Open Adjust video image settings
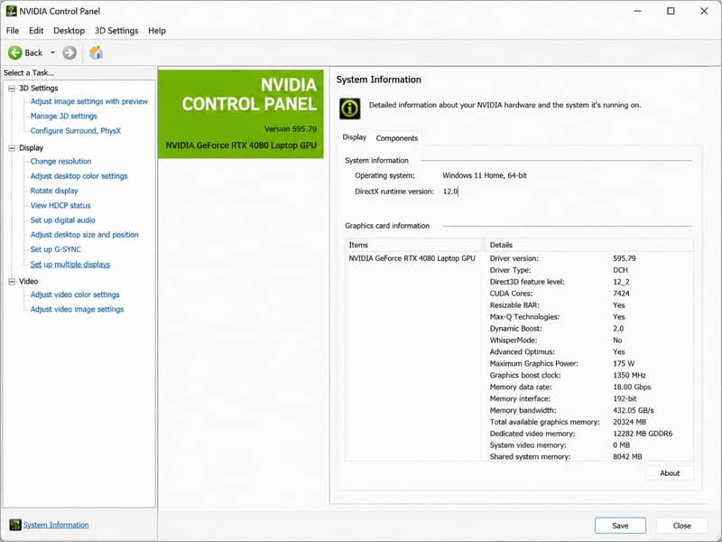The height and width of the screenshot is (542, 722). coord(77,309)
